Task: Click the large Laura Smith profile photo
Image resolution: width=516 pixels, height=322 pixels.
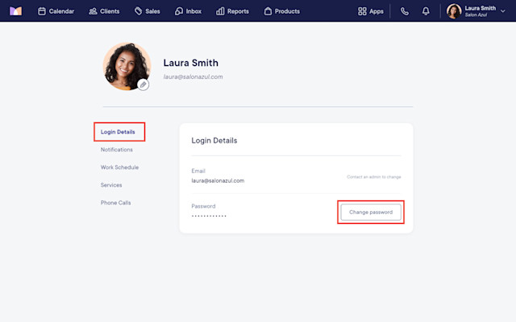Action: [x=127, y=66]
